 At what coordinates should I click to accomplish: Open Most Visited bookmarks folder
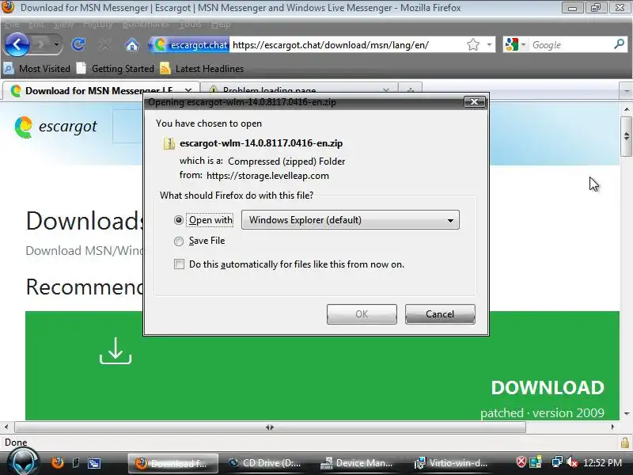tap(37, 68)
